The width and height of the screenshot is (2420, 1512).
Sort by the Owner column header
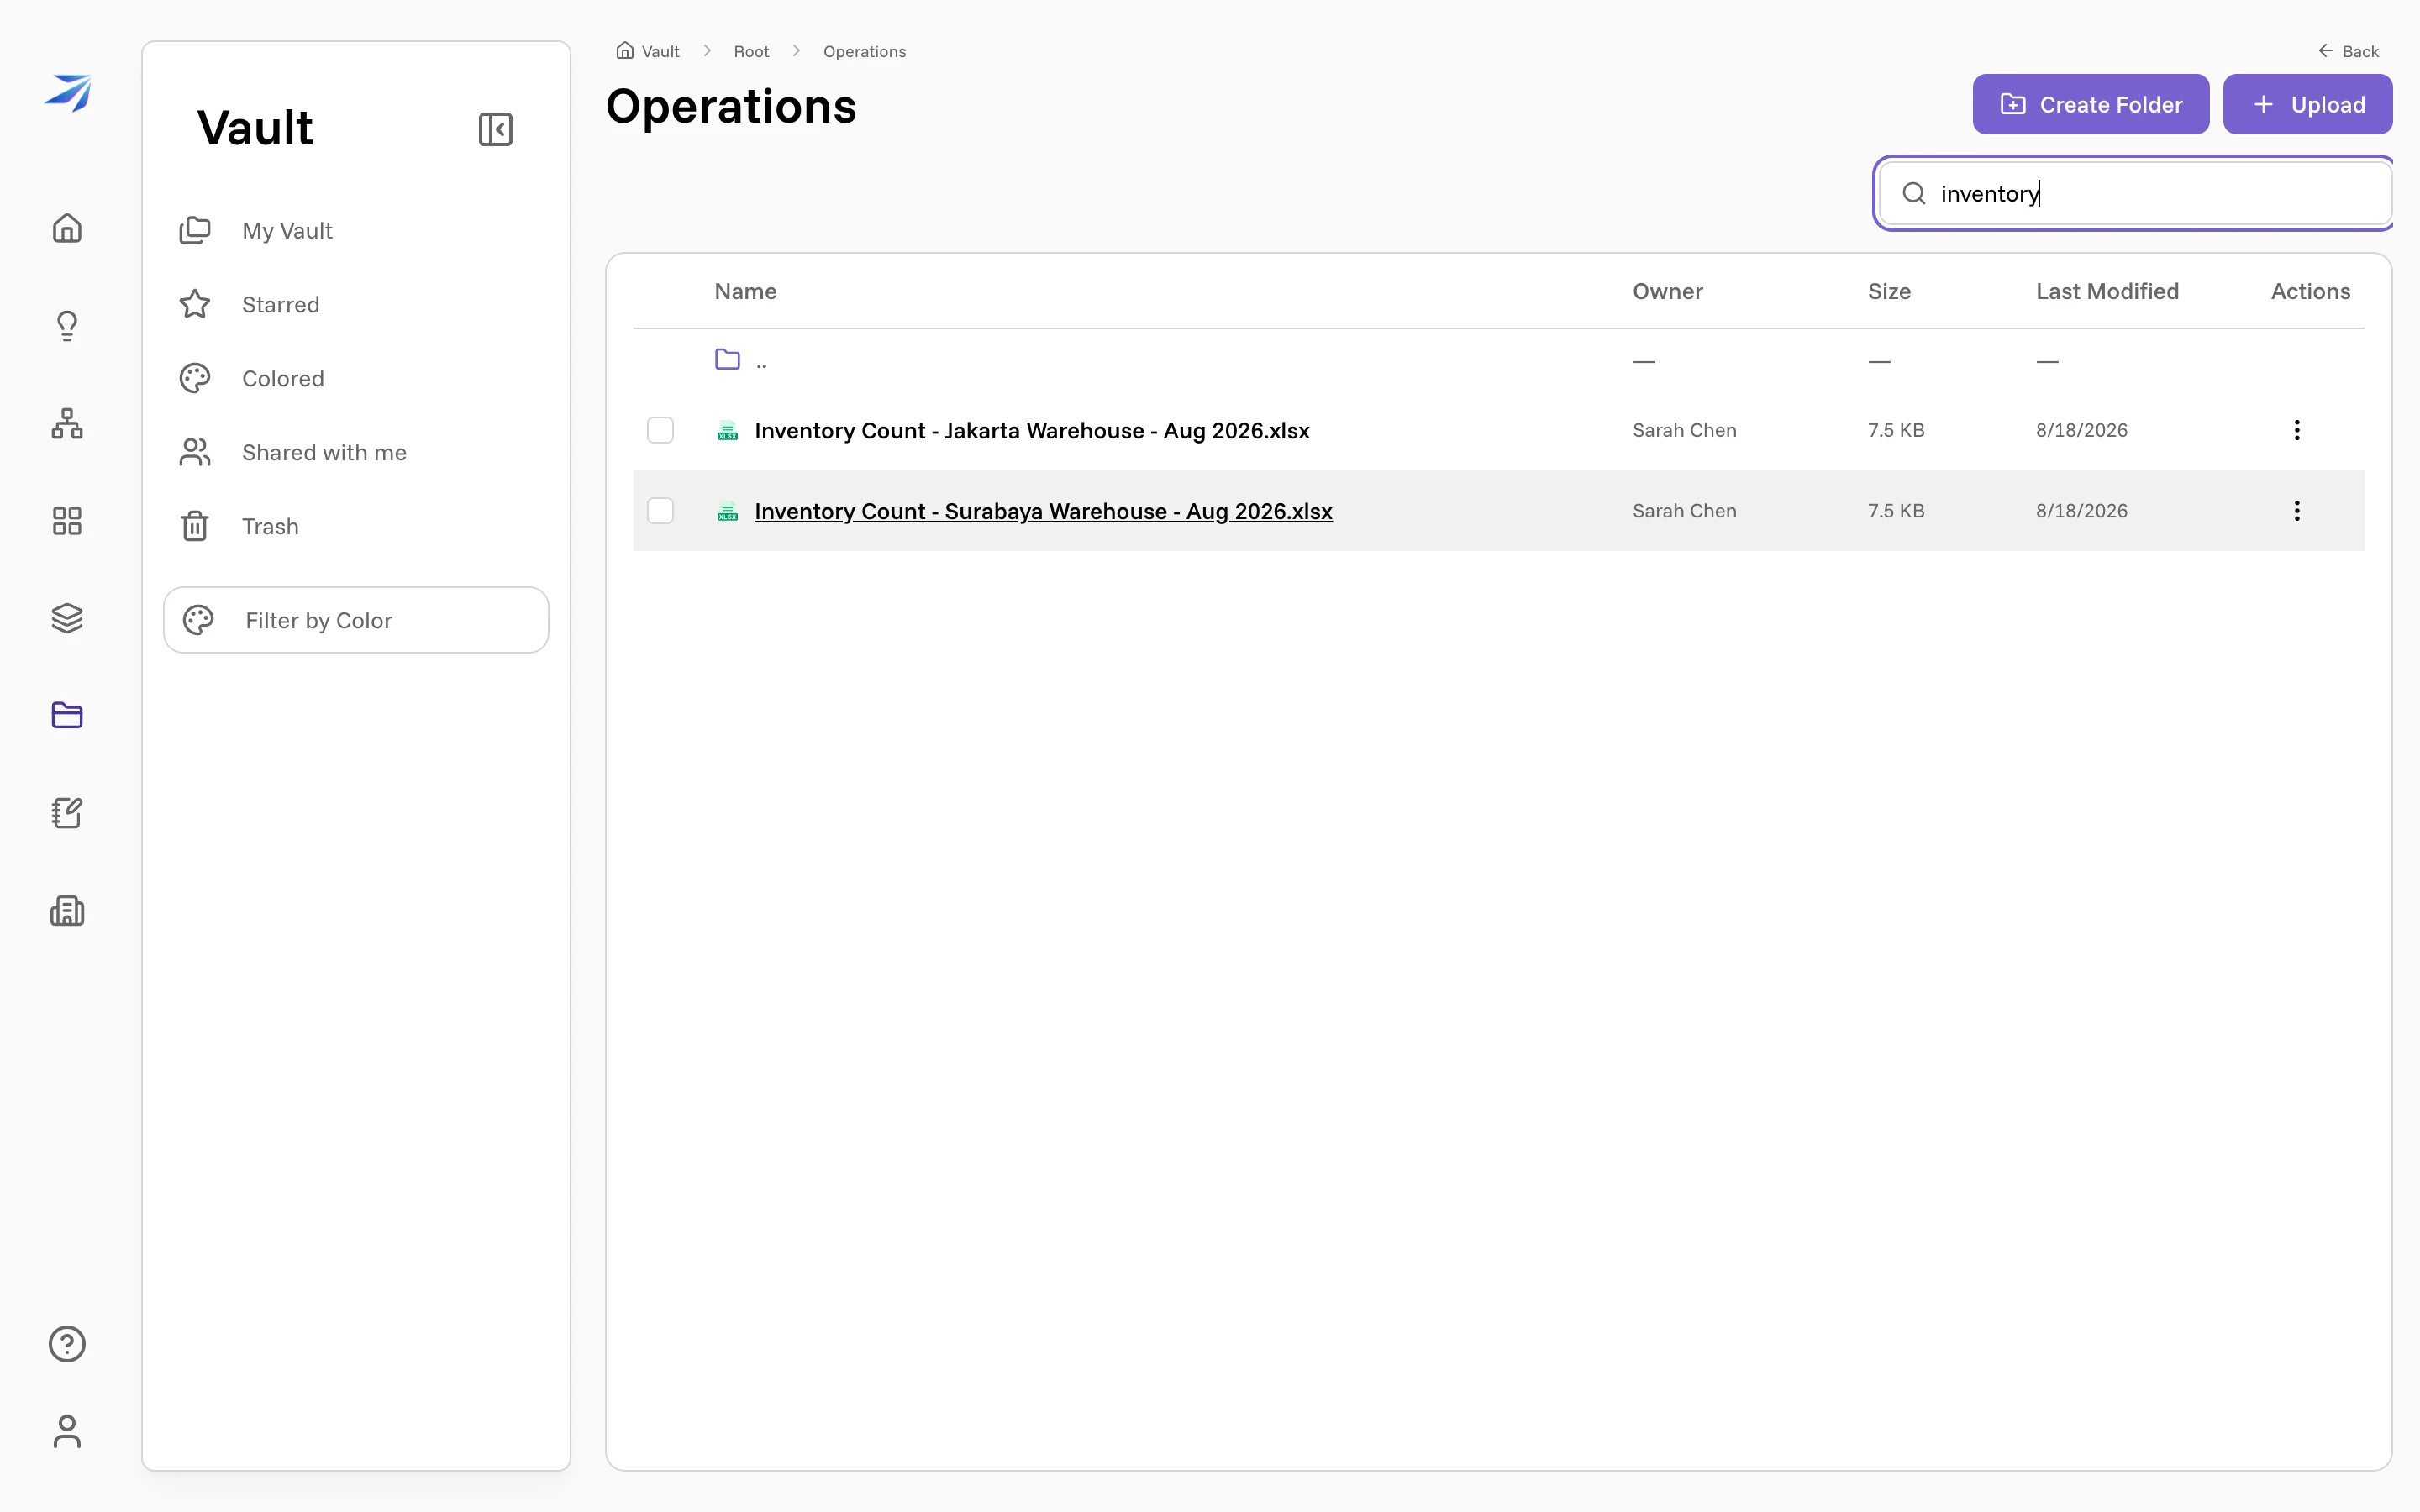(1668, 291)
